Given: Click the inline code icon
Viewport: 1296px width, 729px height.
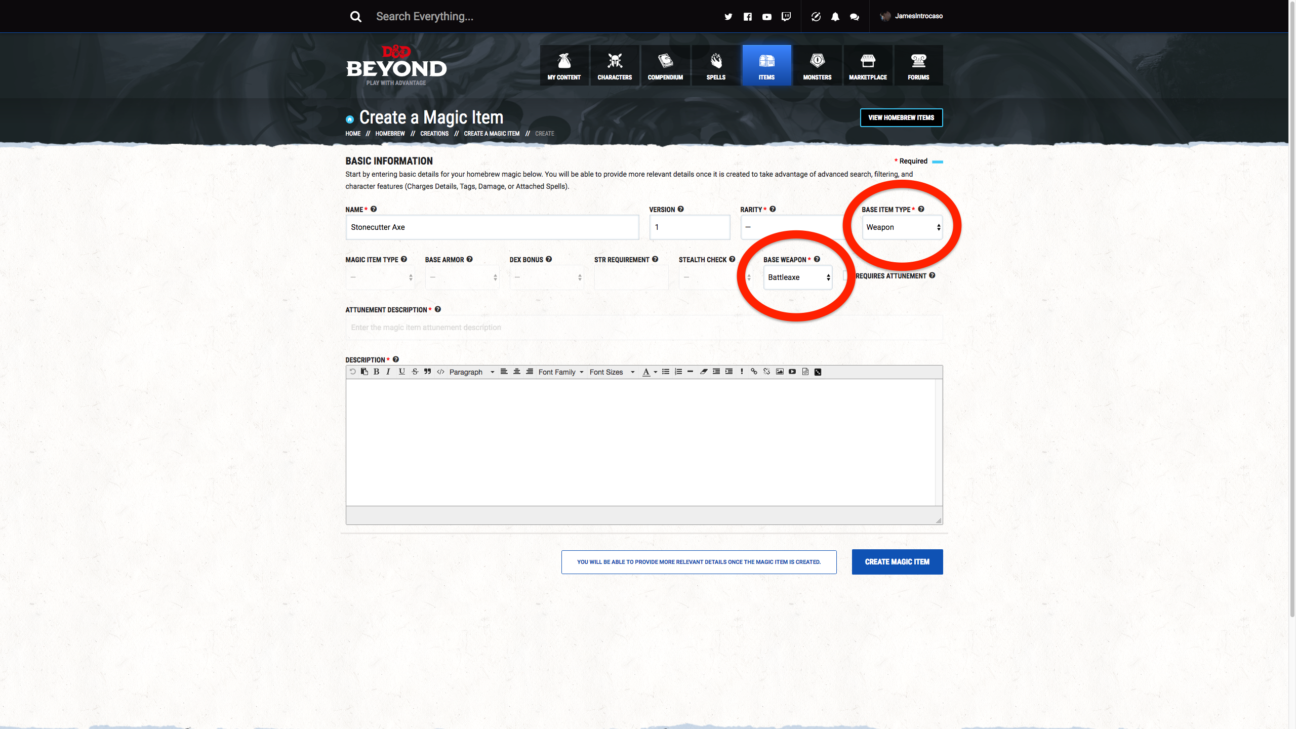Looking at the screenshot, I should [441, 372].
